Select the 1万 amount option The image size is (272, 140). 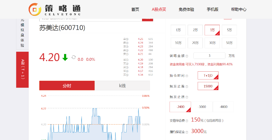[178, 30]
